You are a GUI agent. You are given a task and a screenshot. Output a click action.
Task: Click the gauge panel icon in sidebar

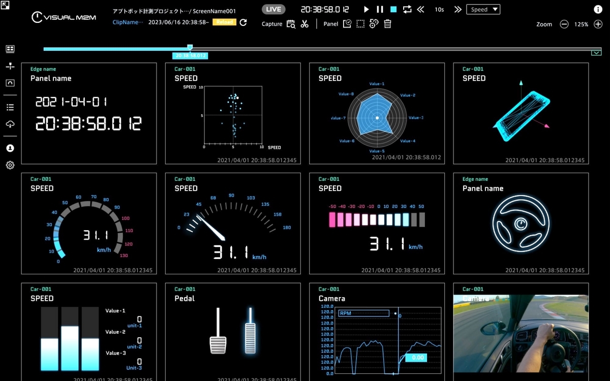[10, 83]
